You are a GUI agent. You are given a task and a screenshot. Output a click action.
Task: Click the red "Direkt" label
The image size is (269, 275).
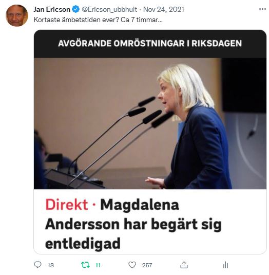[x=67, y=205]
